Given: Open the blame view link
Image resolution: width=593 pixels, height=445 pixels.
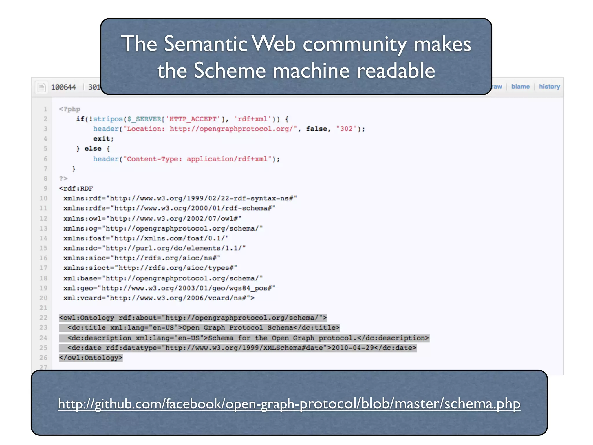Looking at the screenshot, I should coord(520,87).
